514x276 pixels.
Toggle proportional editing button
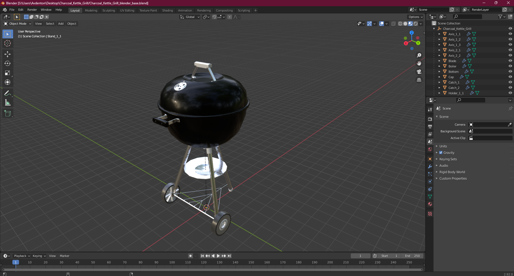230,17
